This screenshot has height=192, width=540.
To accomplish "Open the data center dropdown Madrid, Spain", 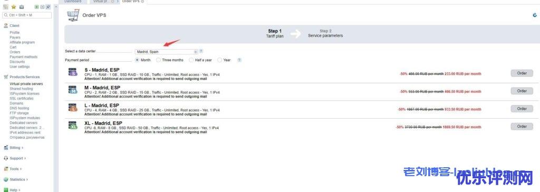I will (166, 52).
